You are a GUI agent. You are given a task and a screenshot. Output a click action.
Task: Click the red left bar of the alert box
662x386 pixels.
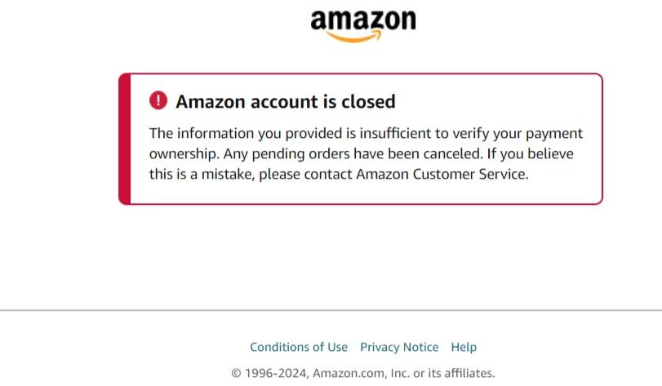(124, 139)
